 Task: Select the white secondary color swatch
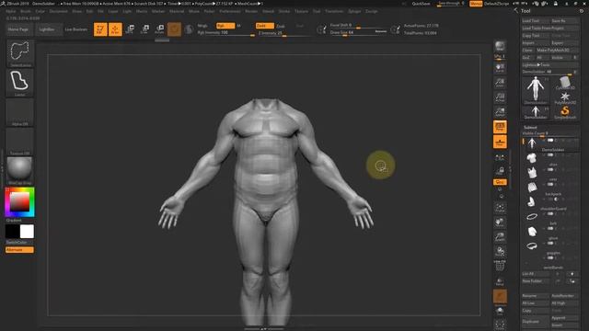(x=27, y=232)
